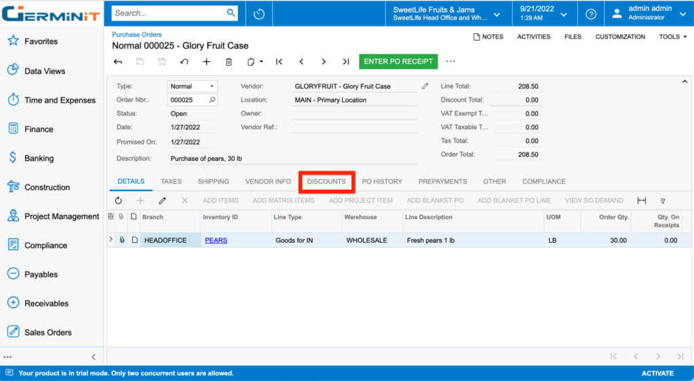Go to the first record

point(279,62)
